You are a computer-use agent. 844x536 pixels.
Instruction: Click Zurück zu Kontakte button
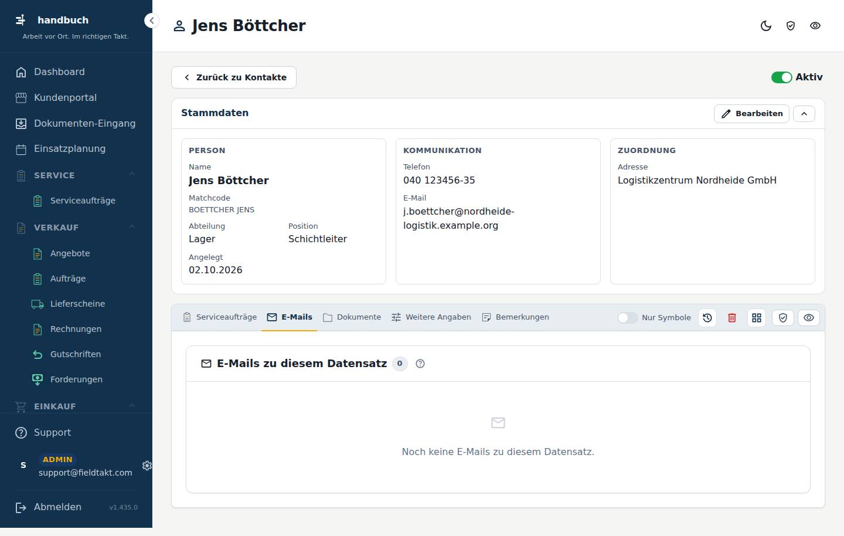(234, 77)
